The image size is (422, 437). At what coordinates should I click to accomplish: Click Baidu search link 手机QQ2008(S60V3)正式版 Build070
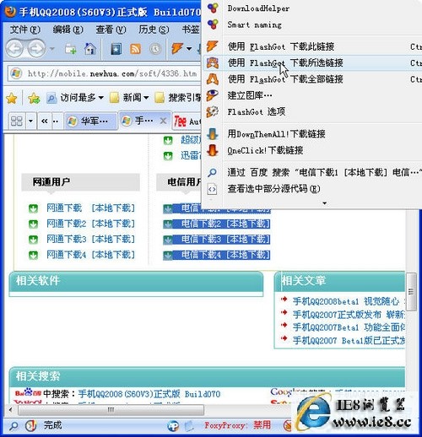click(x=149, y=394)
